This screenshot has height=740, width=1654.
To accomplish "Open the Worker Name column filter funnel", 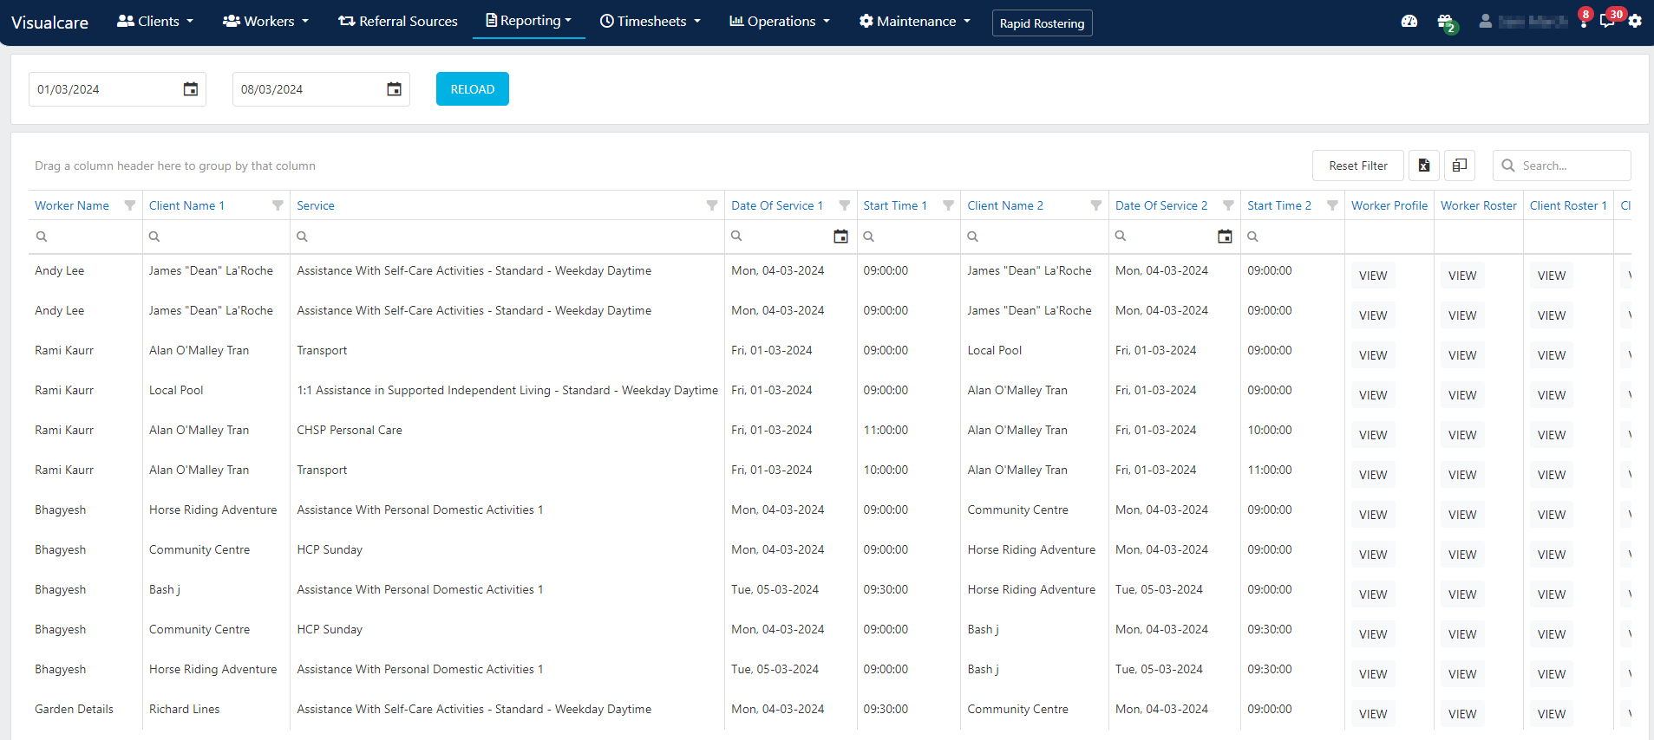I will pos(130,205).
